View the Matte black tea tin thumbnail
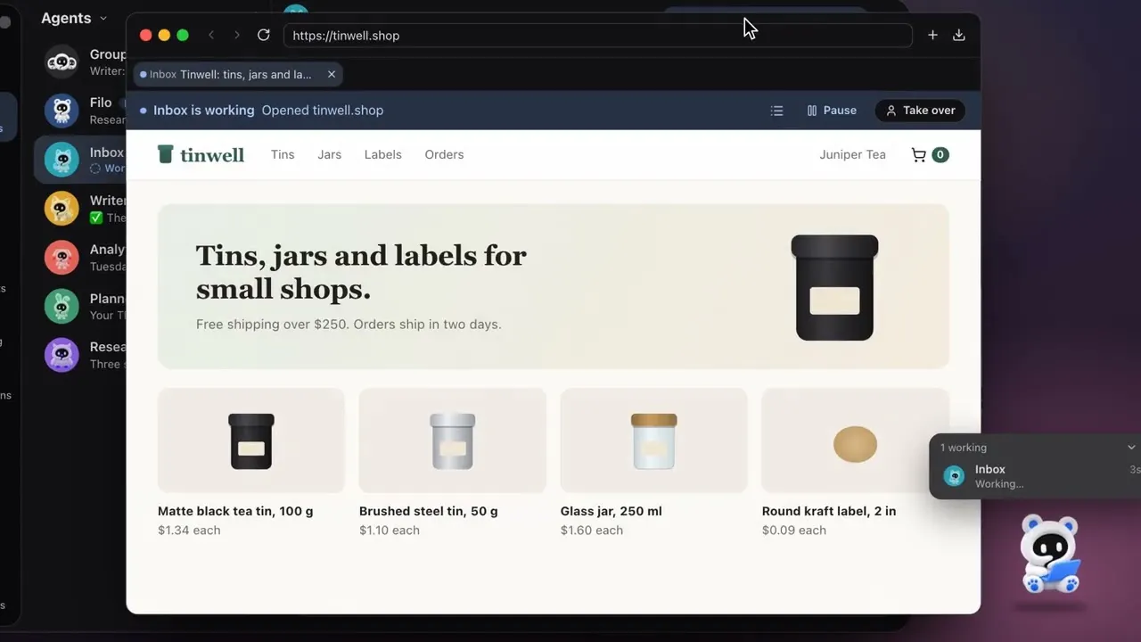Image resolution: width=1141 pixels, height=642 pixels. click(251, 440)
